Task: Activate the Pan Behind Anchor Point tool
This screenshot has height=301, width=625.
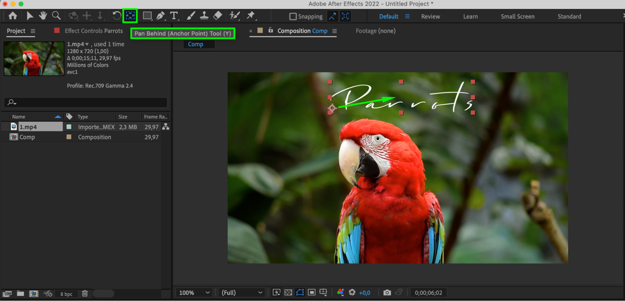Action: click(130, 16)
